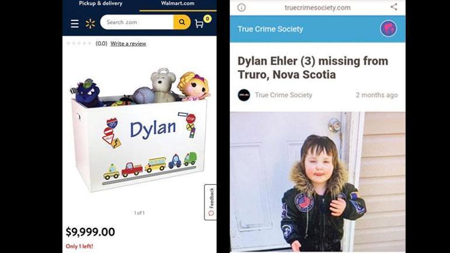Tap the Dylan toy box product image
Screen dimensions: 450x253
point(140,130)
